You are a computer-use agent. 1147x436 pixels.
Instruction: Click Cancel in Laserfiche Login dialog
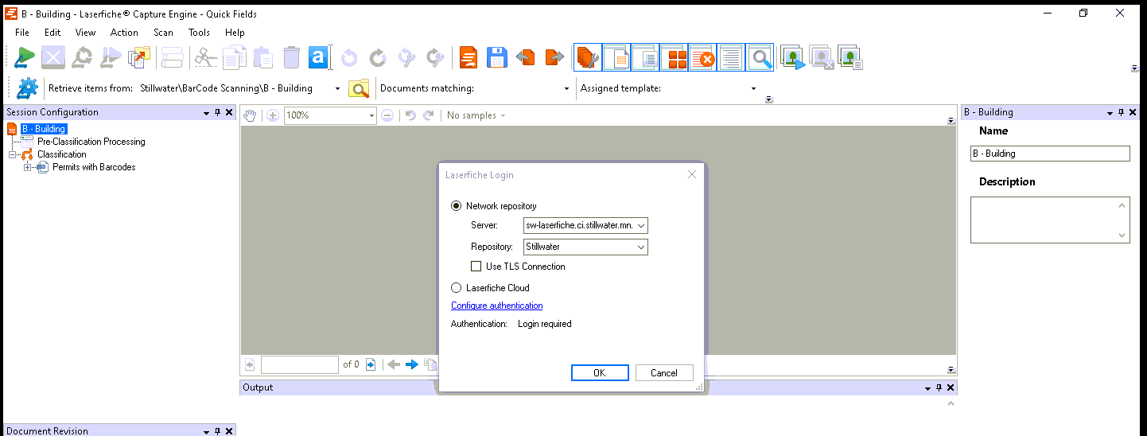click(x=664, y=372)
